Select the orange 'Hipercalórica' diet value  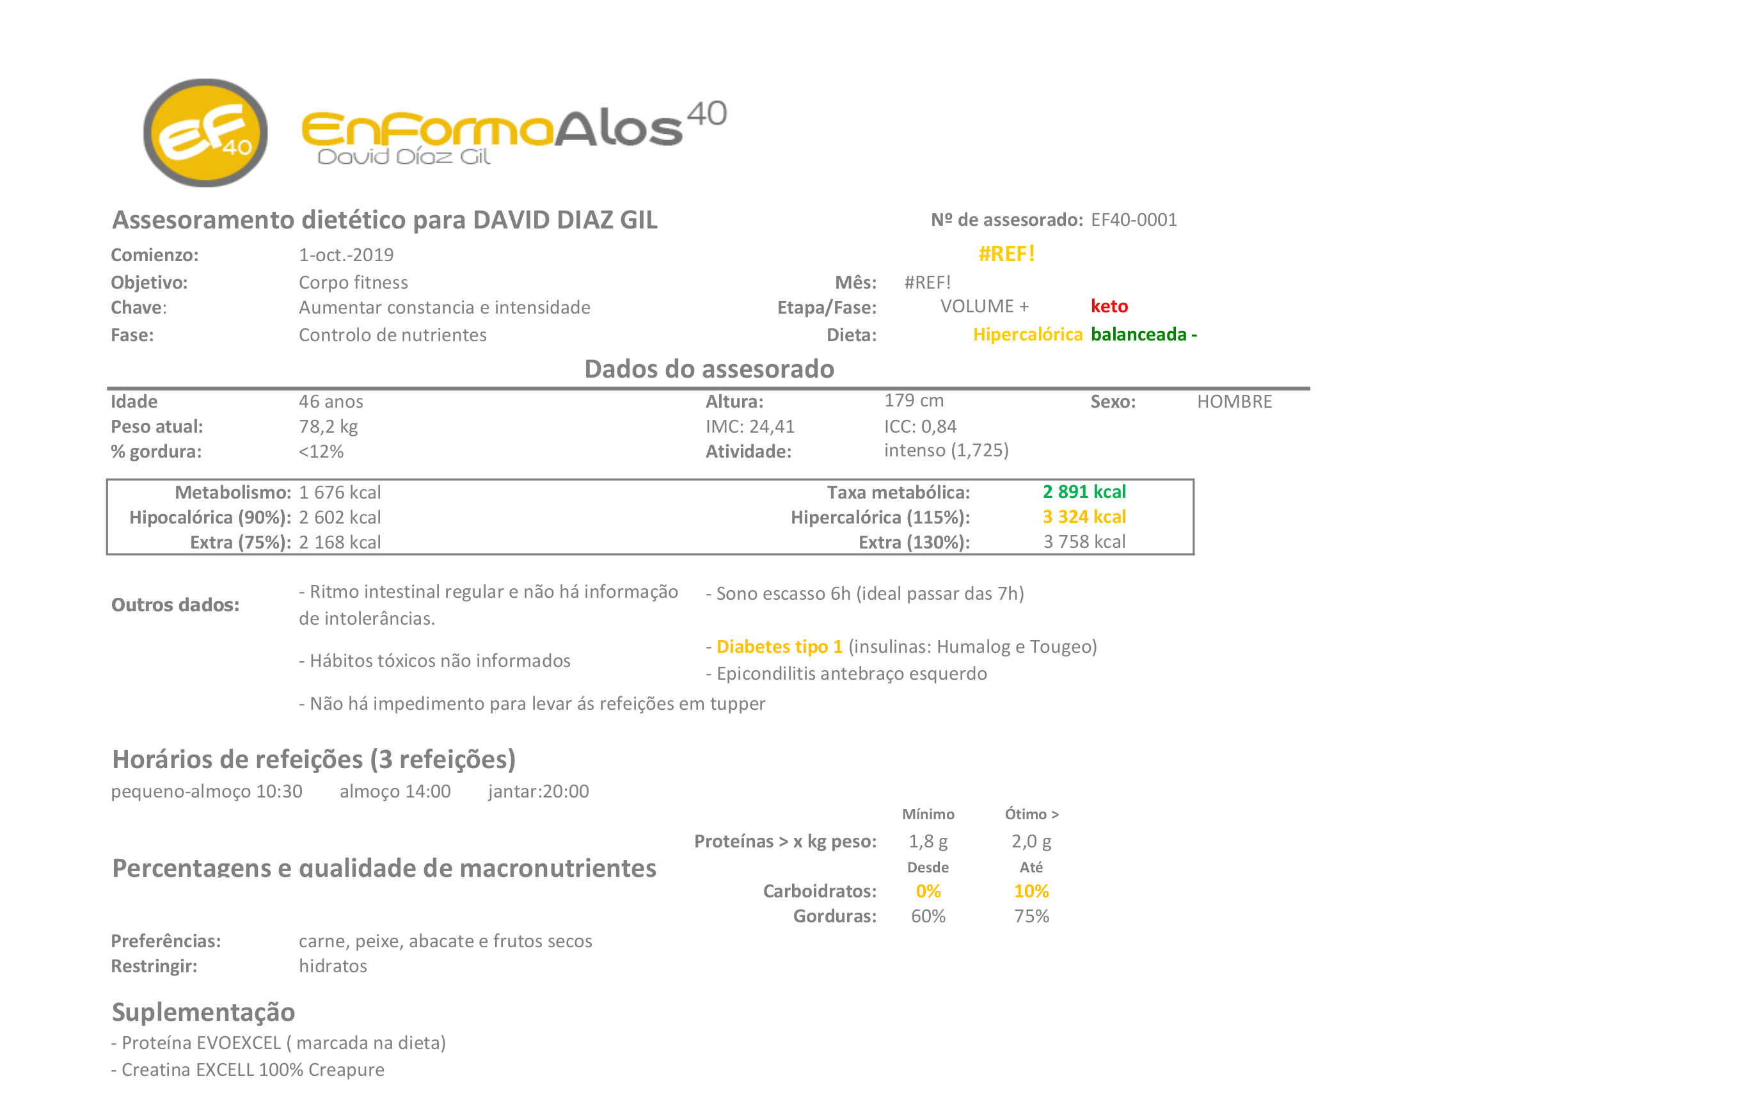[1028, 334]
